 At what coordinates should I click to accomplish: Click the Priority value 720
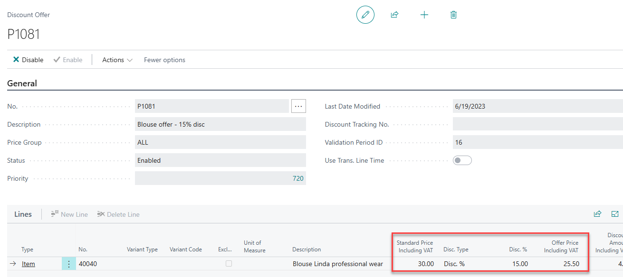297,178
